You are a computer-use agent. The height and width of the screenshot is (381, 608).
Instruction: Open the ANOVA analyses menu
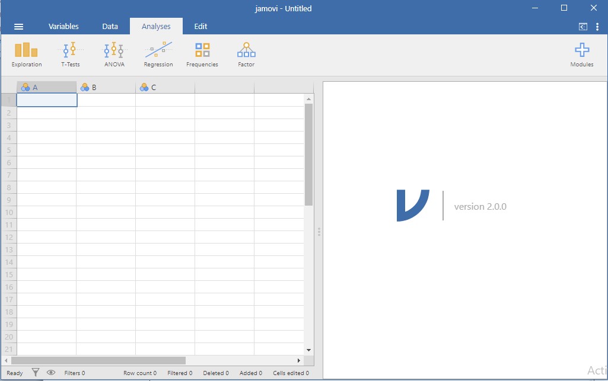click(114, 55)
